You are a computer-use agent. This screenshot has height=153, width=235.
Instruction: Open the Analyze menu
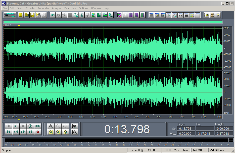coord(57,8)
